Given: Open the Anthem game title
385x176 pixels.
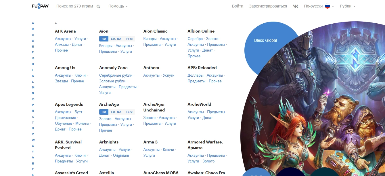Looking at the screenshot, I should tap(151, 68).
